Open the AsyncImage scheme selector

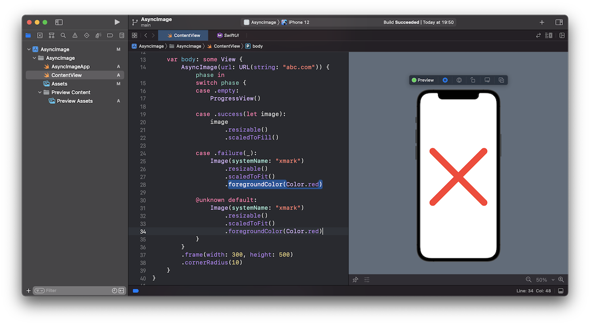point(260,22)
